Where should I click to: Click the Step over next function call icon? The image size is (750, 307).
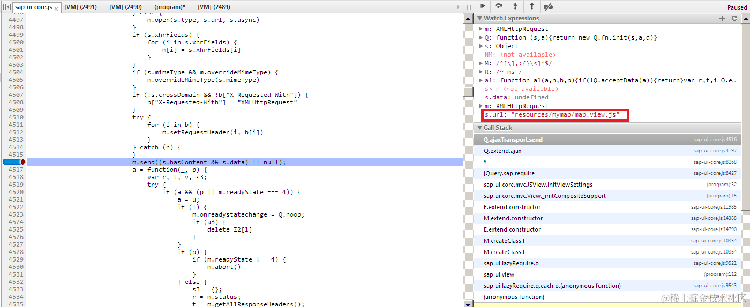pos(499,6)
